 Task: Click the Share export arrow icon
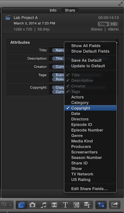point(115,205)
